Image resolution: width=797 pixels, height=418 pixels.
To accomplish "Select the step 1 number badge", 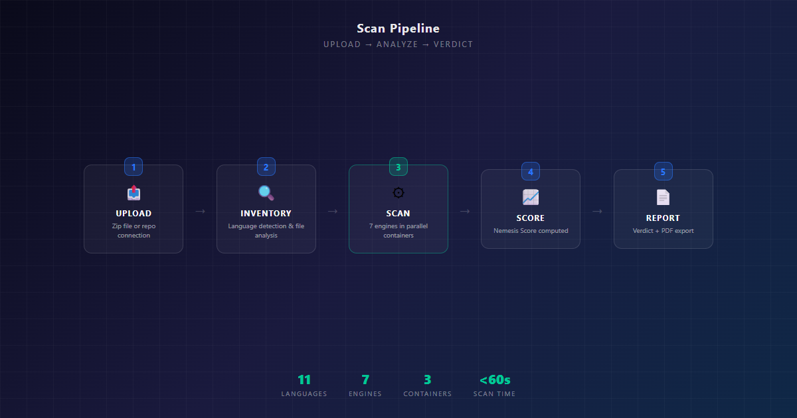I will pyautogui.click(x=133, y=167).
